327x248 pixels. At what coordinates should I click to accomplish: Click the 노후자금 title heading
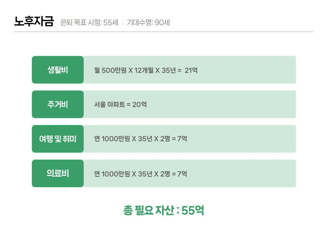click(x=33, y=22)
